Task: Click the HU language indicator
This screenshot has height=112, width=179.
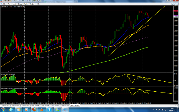Action: [x=153, y=109]
